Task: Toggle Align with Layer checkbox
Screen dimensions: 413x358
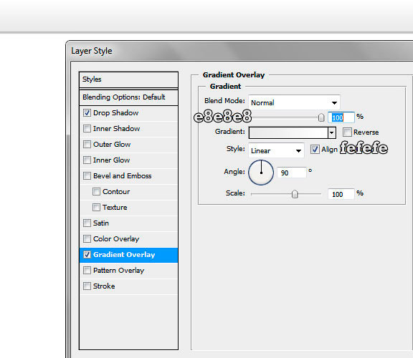Action: [315, 149]
